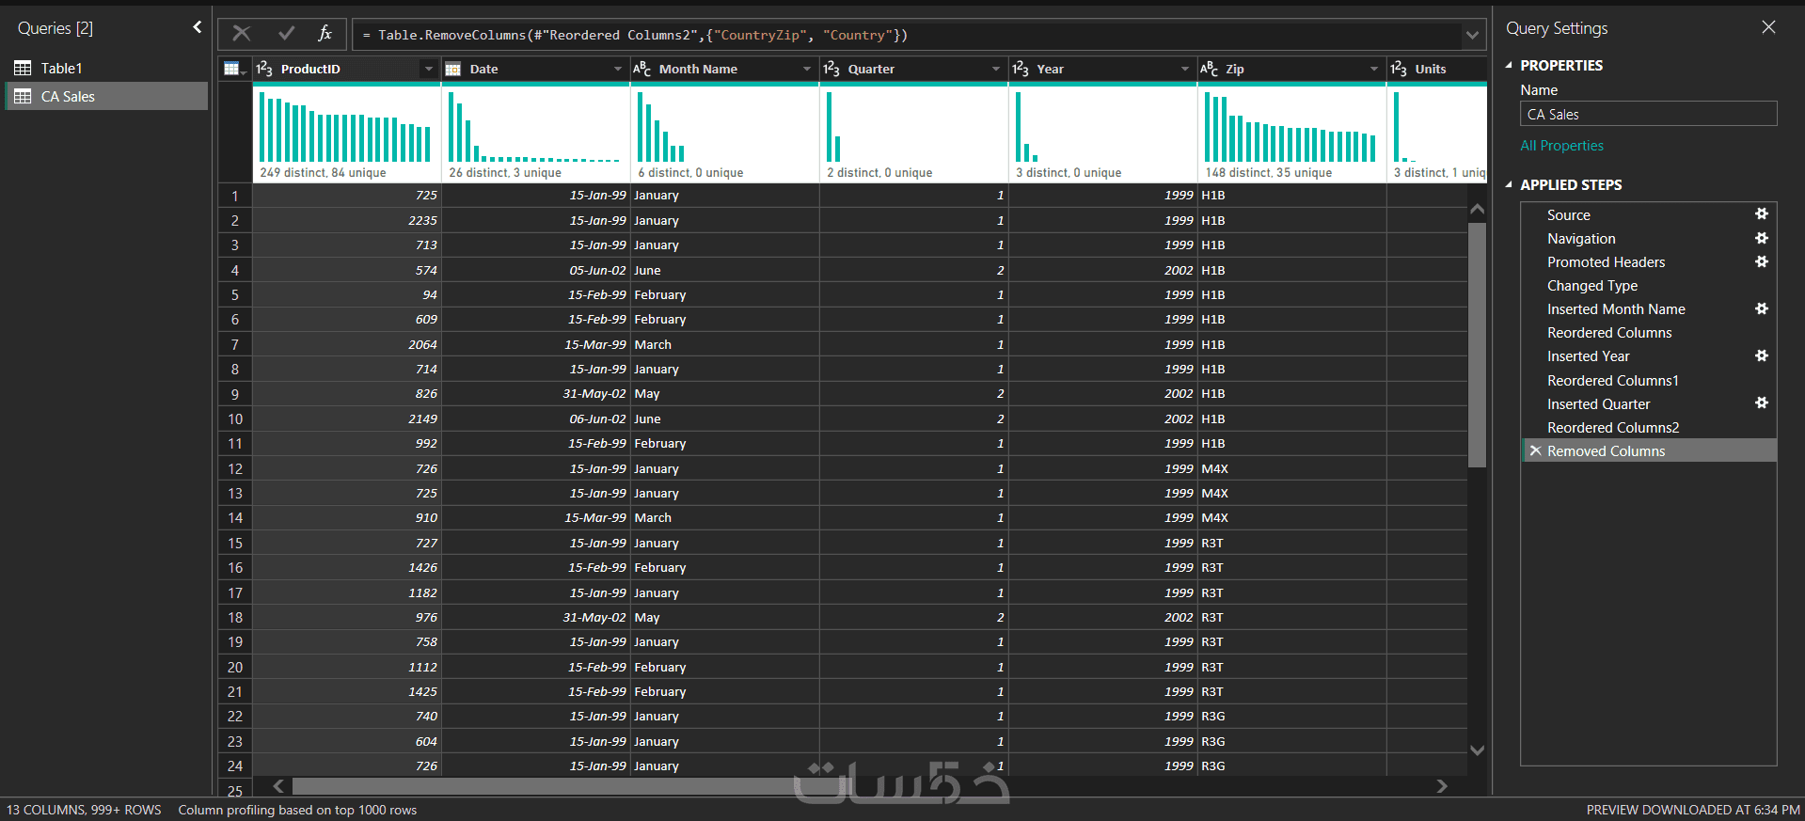Open settings gear for Source step
Screen dimensions: 1805x821
[x=1762, y=214]
